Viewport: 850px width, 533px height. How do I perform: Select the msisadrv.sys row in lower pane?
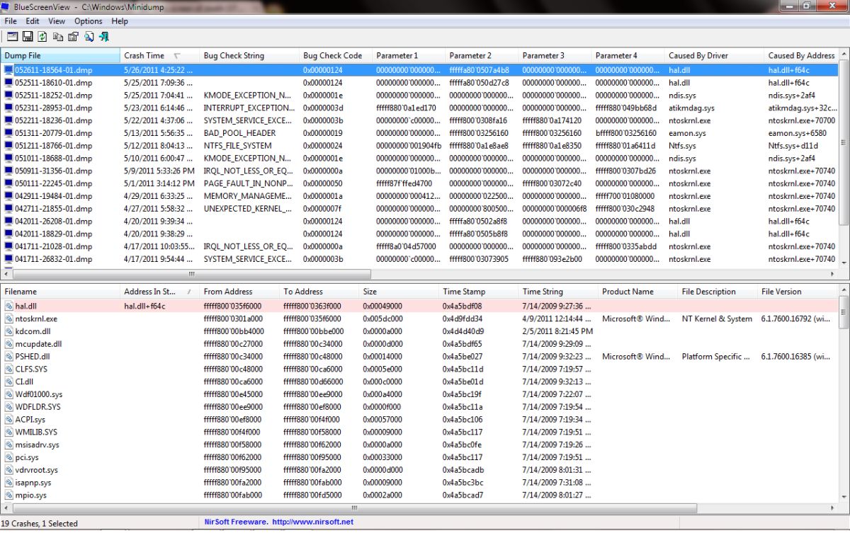coord(419,445)
